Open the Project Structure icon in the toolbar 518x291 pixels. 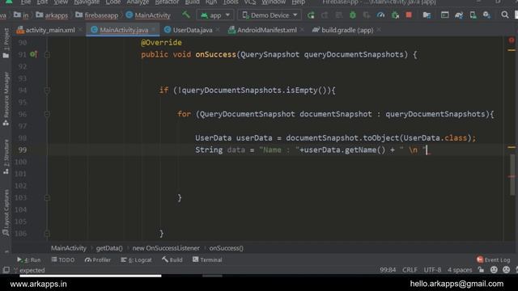click(x=427, y=15)
